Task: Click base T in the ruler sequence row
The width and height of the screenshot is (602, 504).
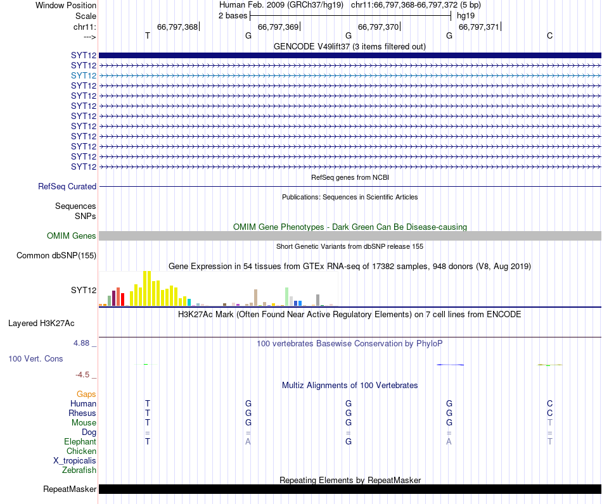Action: pos(148,35)
